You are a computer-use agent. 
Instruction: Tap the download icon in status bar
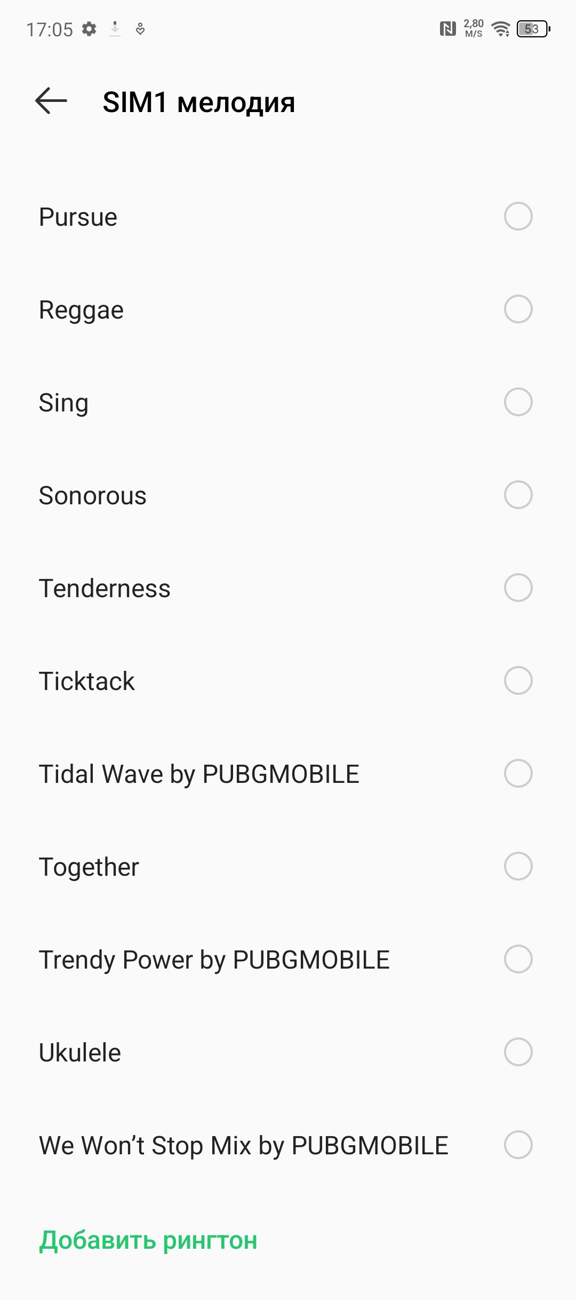tap(115, 29)
